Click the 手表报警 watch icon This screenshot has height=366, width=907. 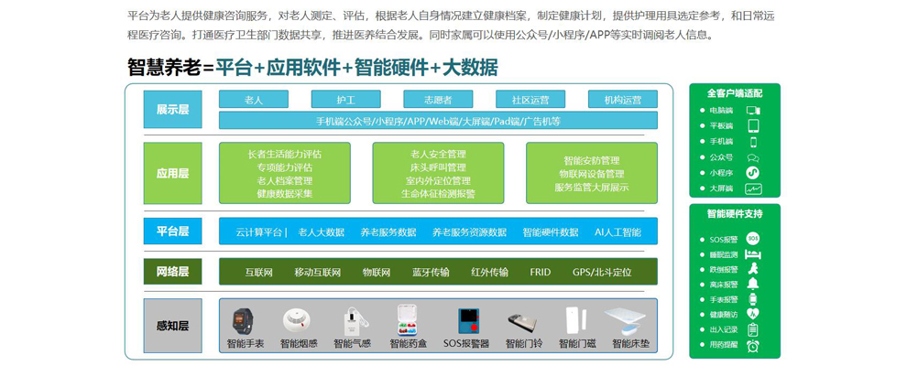coord(752,299)
